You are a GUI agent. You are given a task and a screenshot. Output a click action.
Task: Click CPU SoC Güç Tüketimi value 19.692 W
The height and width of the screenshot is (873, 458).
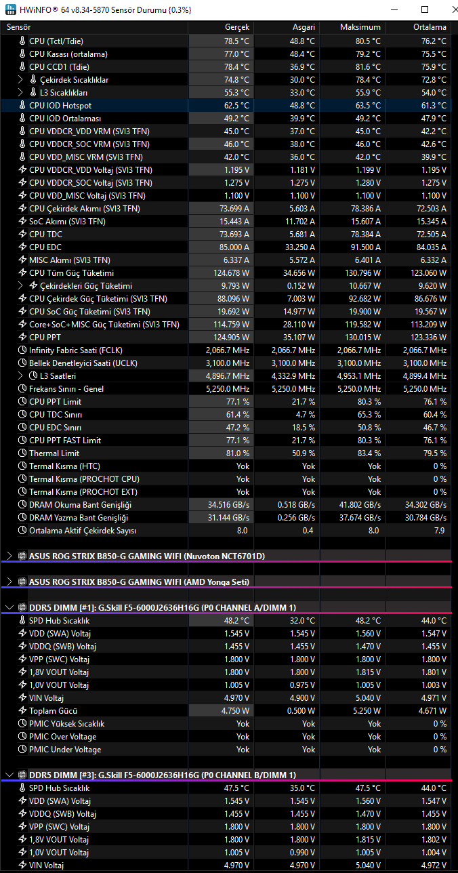pyautogui.click(x=232, y=311)
